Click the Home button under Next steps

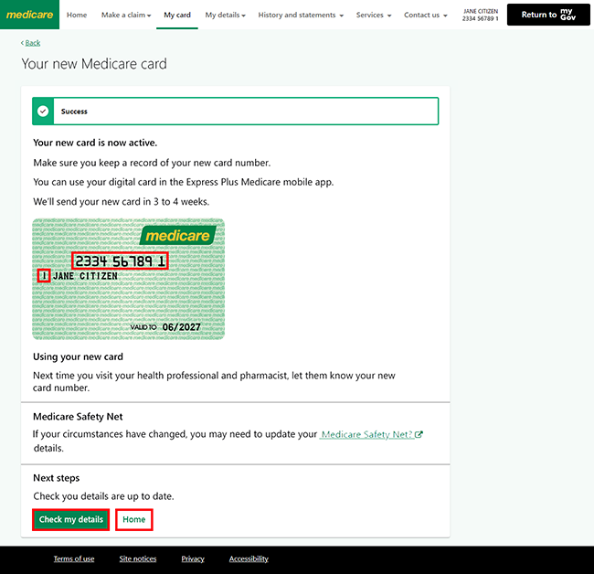coord(134,519)
